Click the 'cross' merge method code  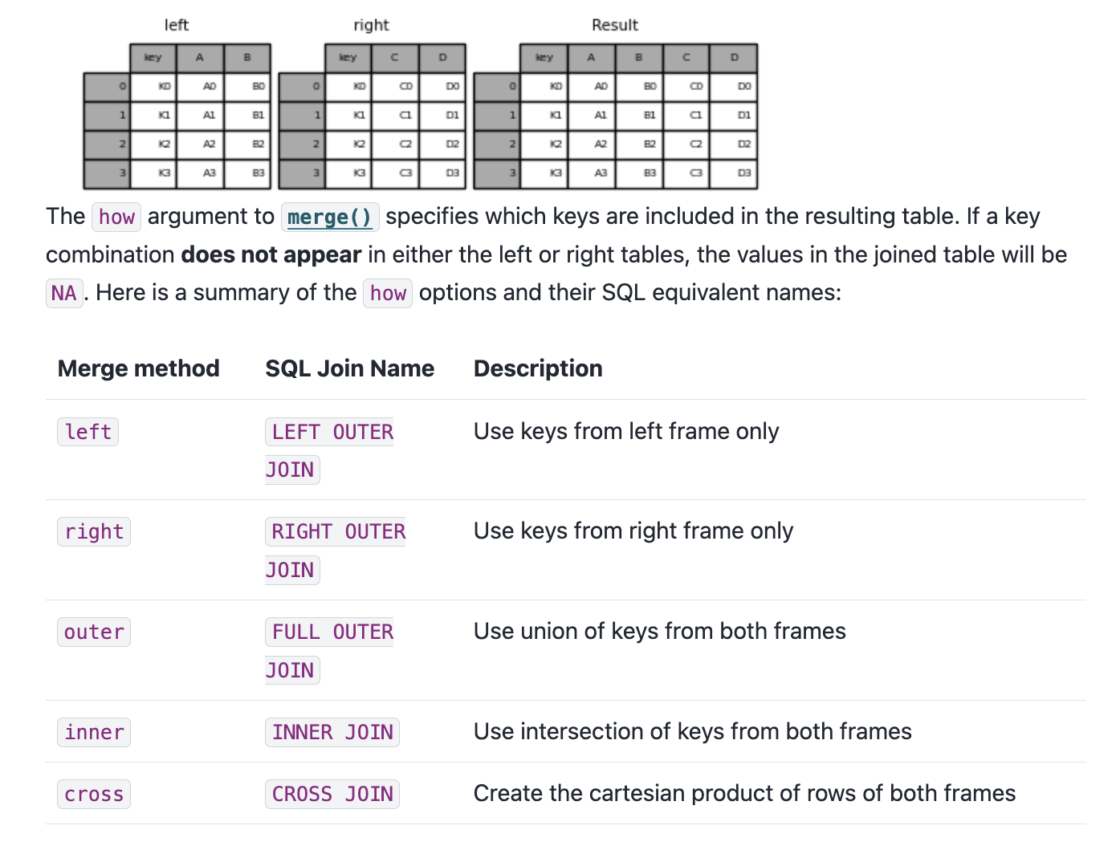[94, 794]
